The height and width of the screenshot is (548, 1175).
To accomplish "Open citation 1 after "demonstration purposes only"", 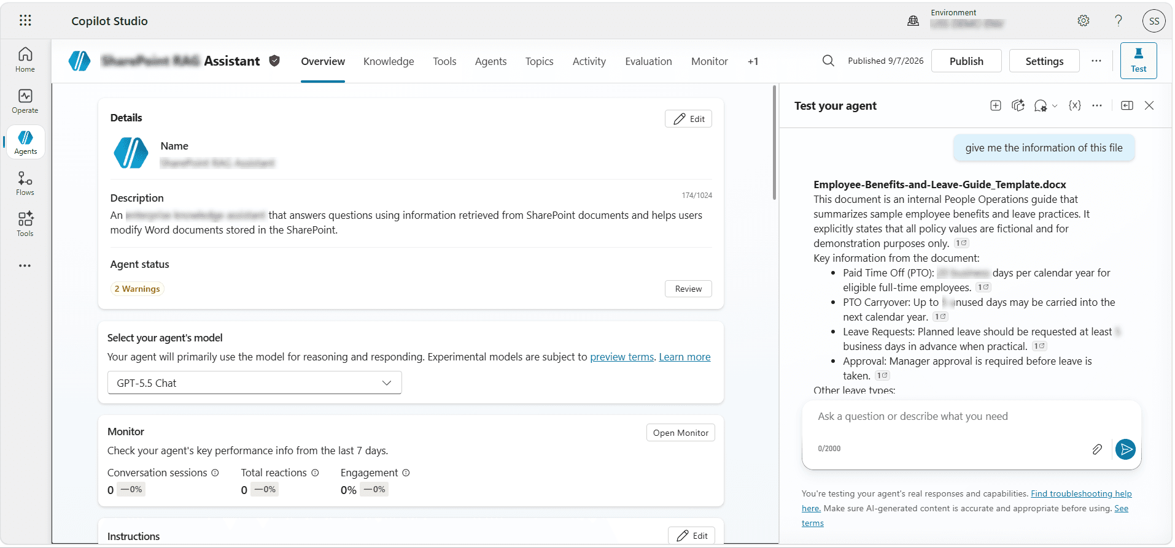I will pos(961,243).
